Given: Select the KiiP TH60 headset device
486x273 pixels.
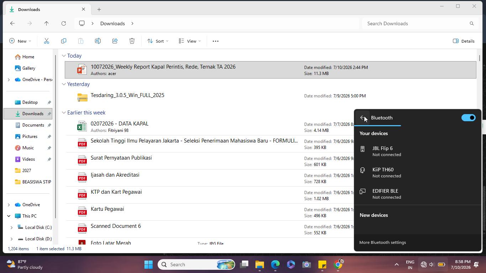Looking at the screenshot, I should tap(418, 172).
